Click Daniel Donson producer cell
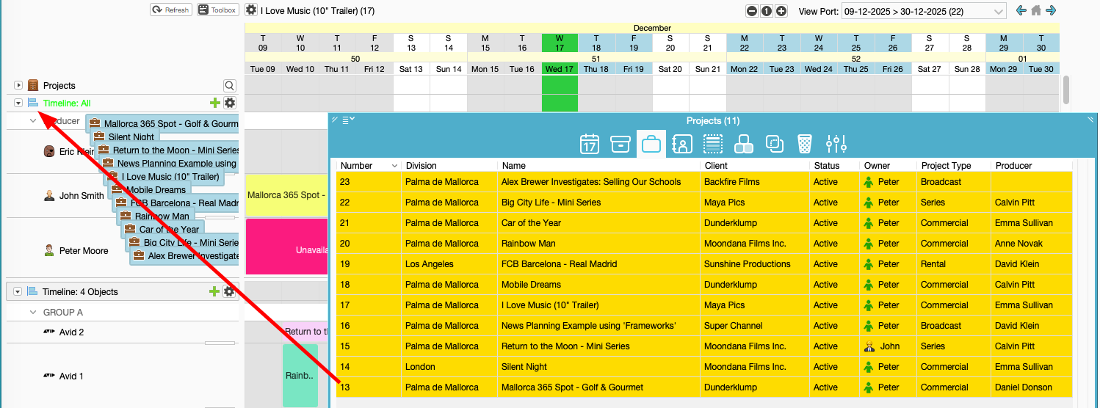This screenshot has width=1100, height=408. [1031, 387]
